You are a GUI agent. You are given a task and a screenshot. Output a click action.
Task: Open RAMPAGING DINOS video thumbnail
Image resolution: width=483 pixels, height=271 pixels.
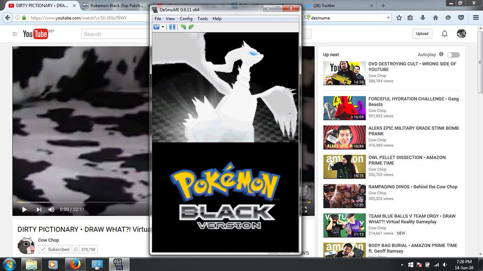pos(344,196)
